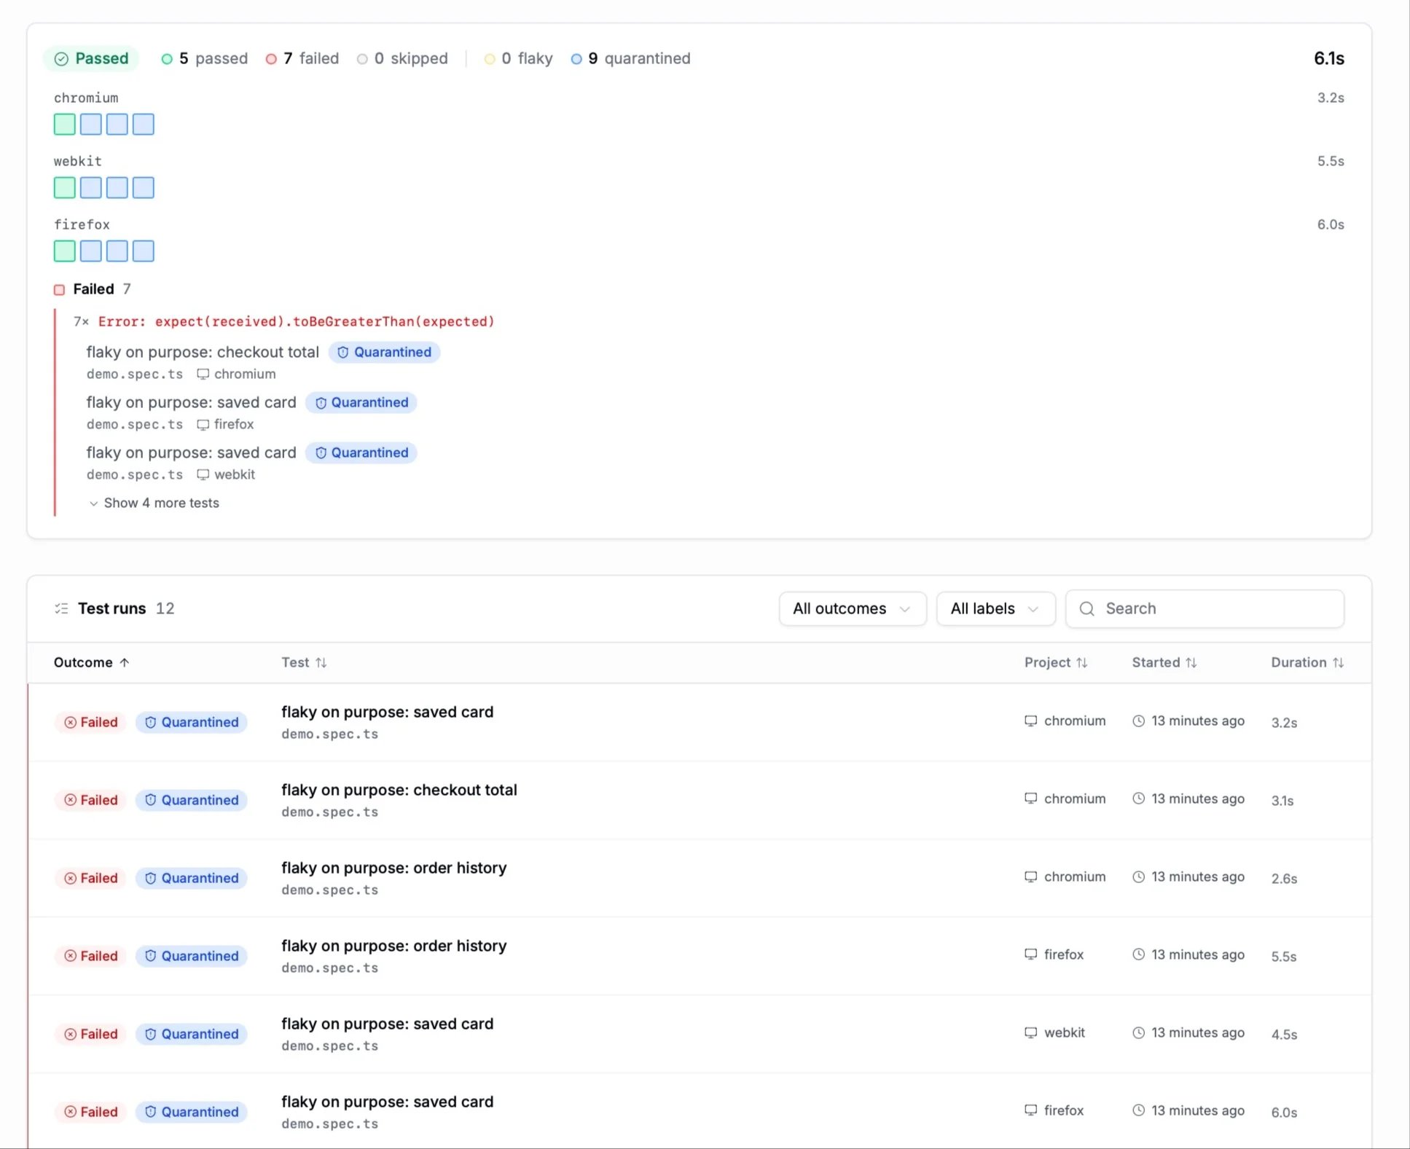This screenshot has width=1410, height=1149.
Task: Click the 7 failed summary count
Action: coord(302,58)
